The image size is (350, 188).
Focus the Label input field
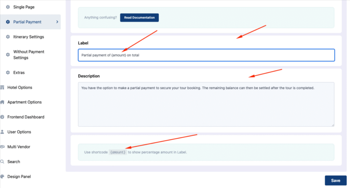206,55
